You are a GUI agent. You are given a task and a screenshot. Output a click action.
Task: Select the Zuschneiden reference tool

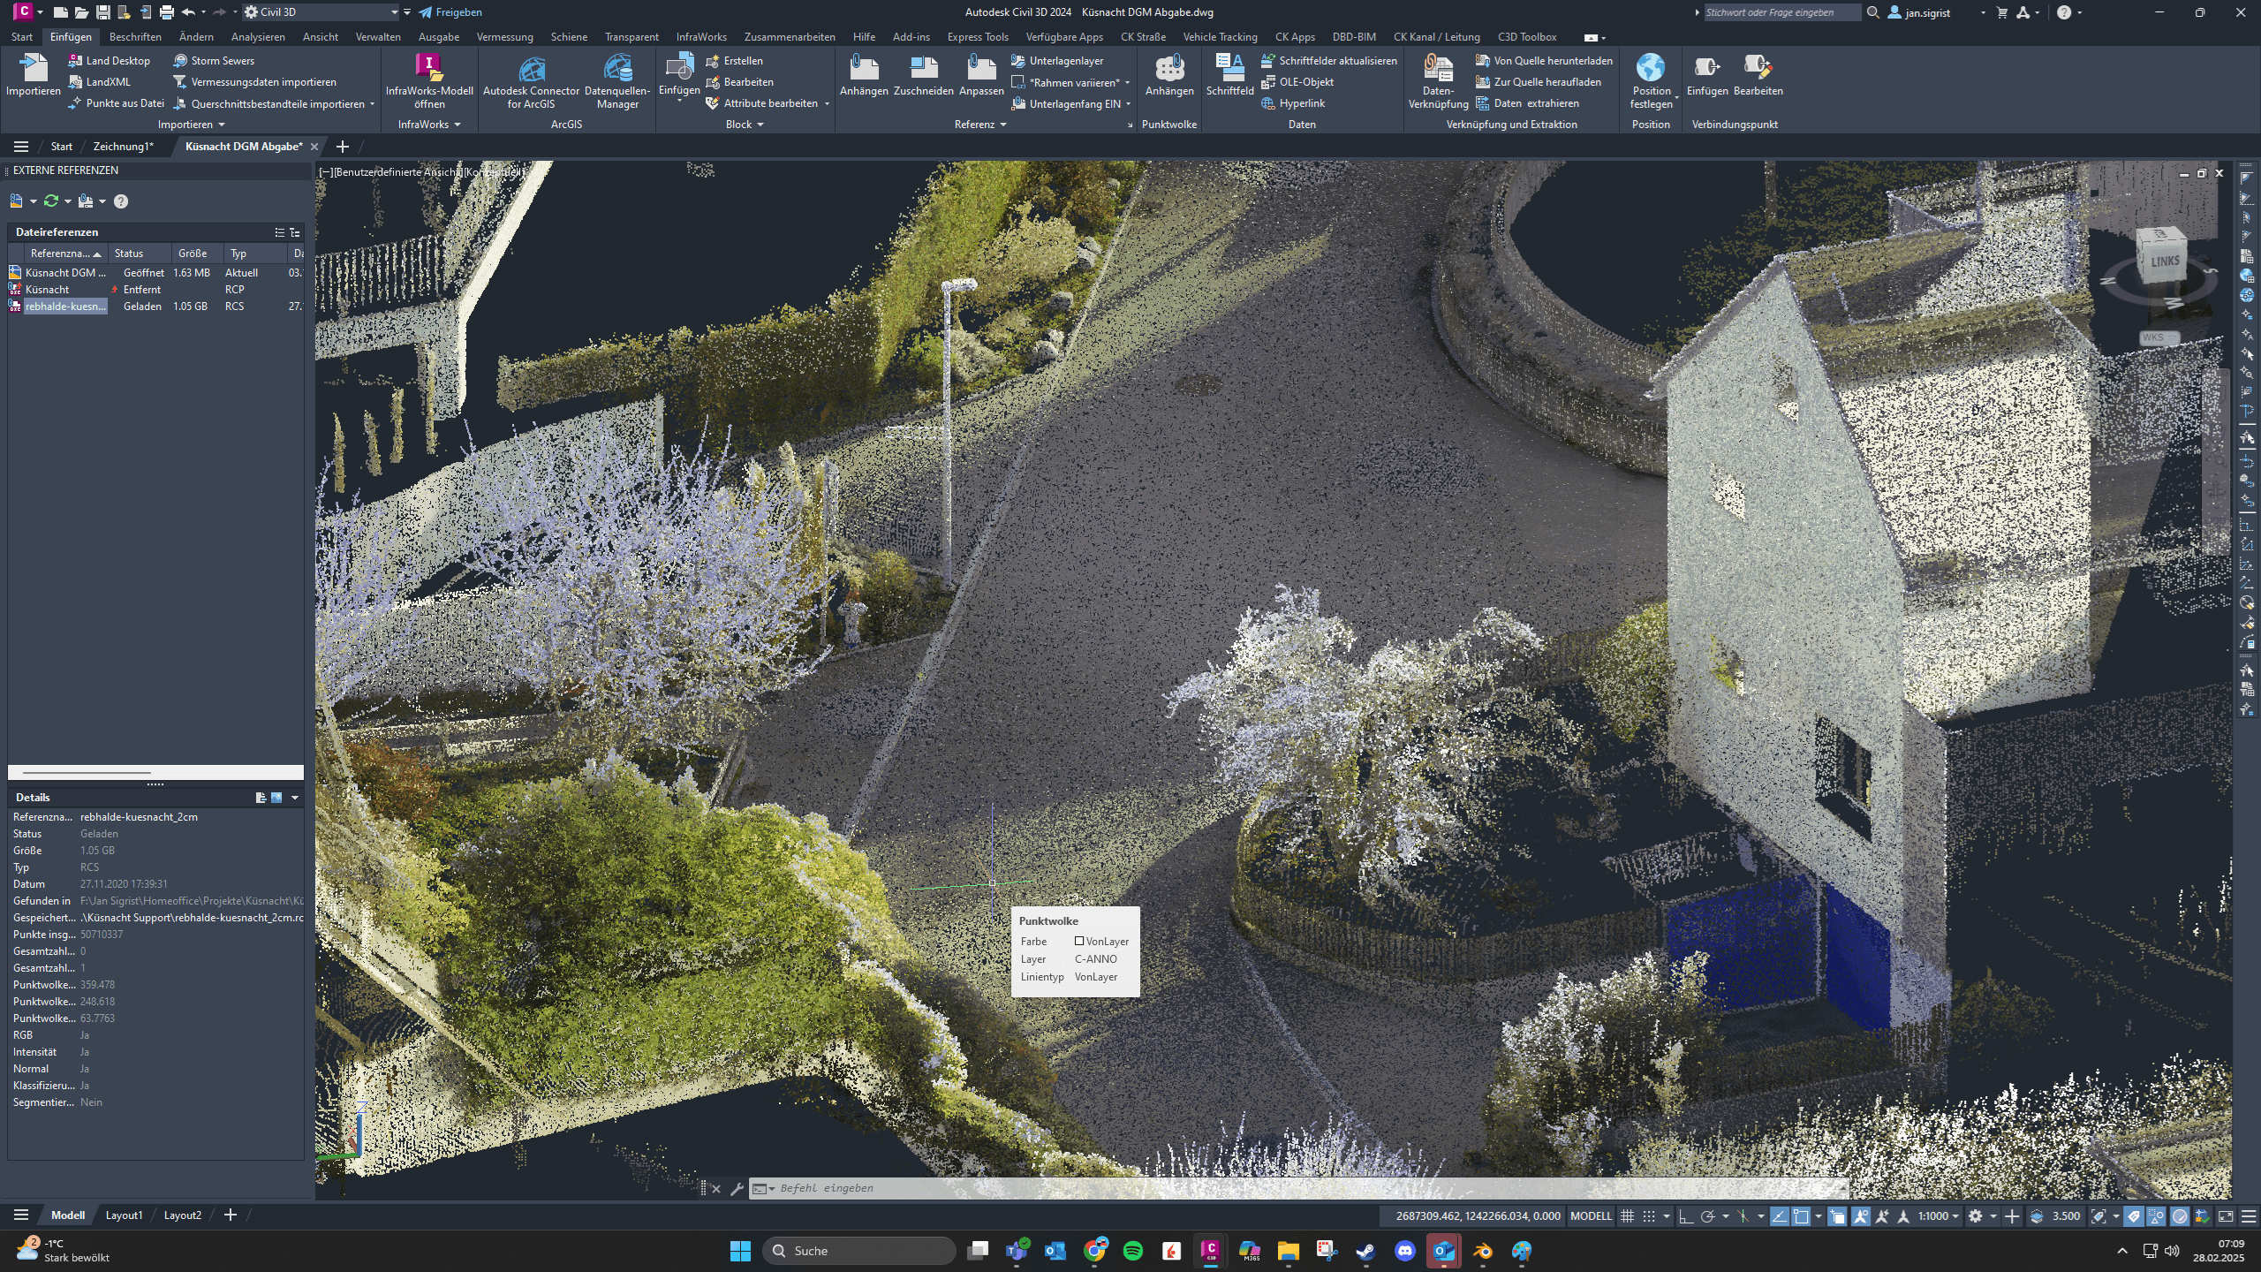923,75
